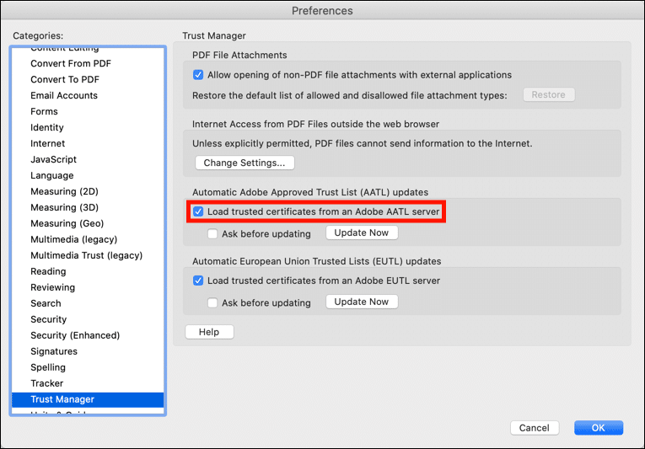This screenshot has height=449, width=645.
Task: Select Measuring (Geo) category
Action: 67,223
